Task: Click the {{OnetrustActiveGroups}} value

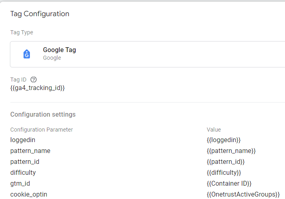Action: 243,194
